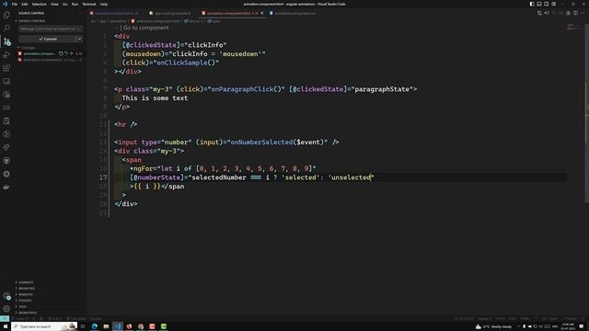Open Task View on the taskbar
The image size is (589, 331).
[x=83, y=326]
